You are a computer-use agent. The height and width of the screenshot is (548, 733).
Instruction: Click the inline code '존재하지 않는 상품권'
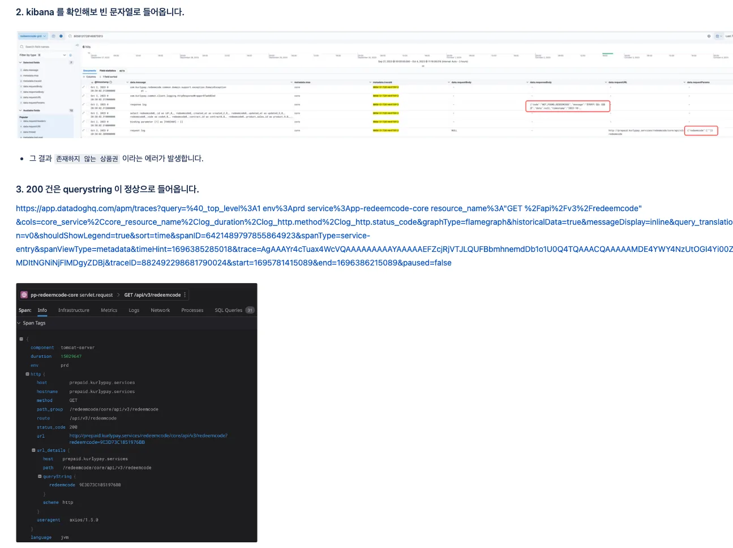click(x=87, y=159)
